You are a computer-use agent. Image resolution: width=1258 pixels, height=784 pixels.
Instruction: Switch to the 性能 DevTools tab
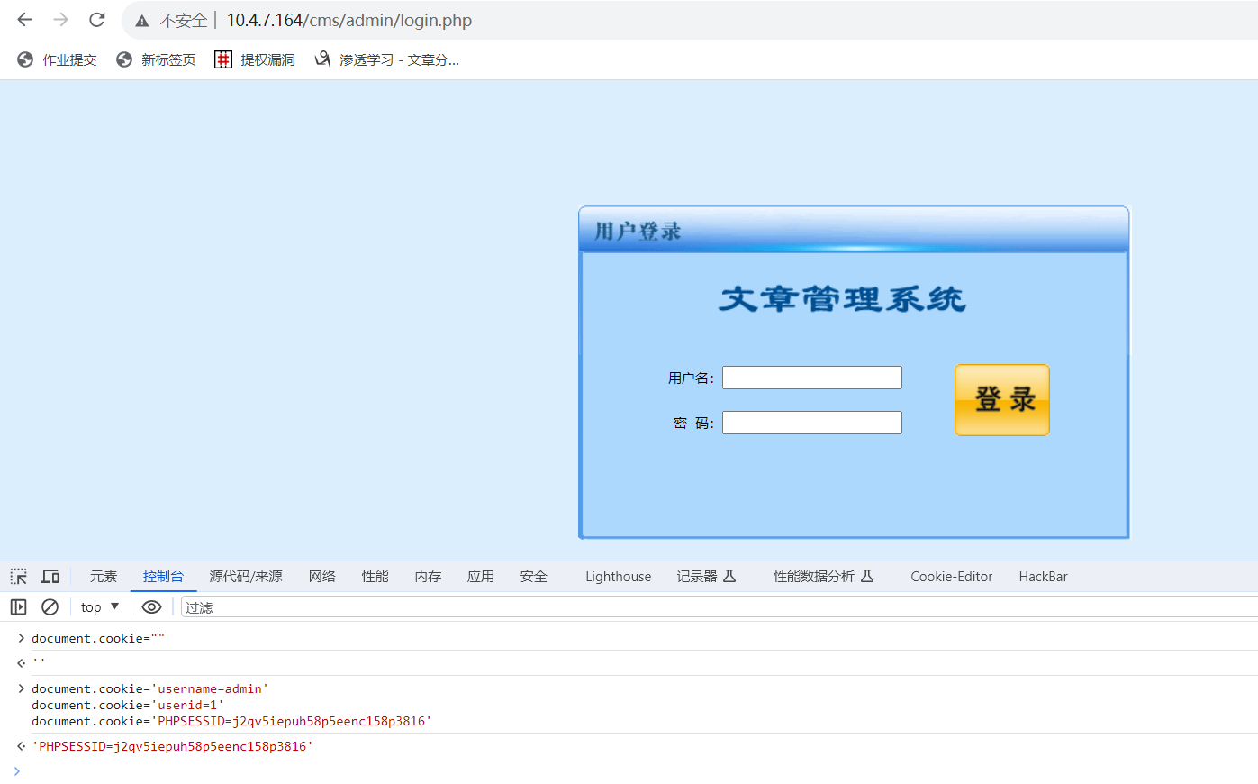(375, 577)
